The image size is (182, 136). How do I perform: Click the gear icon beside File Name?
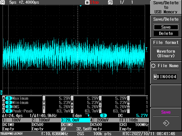154,66
